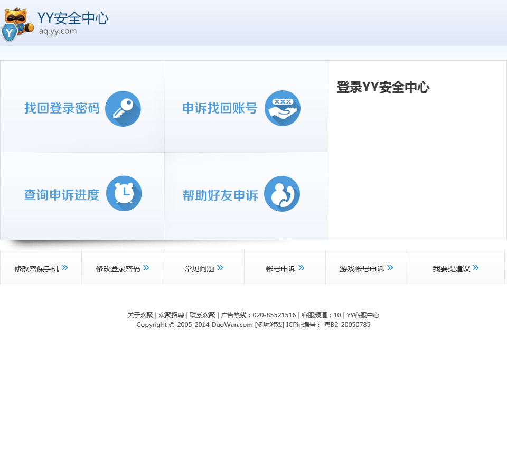The height and width of the screenshot is (461, 507).
Task: Click the YY mascot logo icon
Action: point(17,25)
